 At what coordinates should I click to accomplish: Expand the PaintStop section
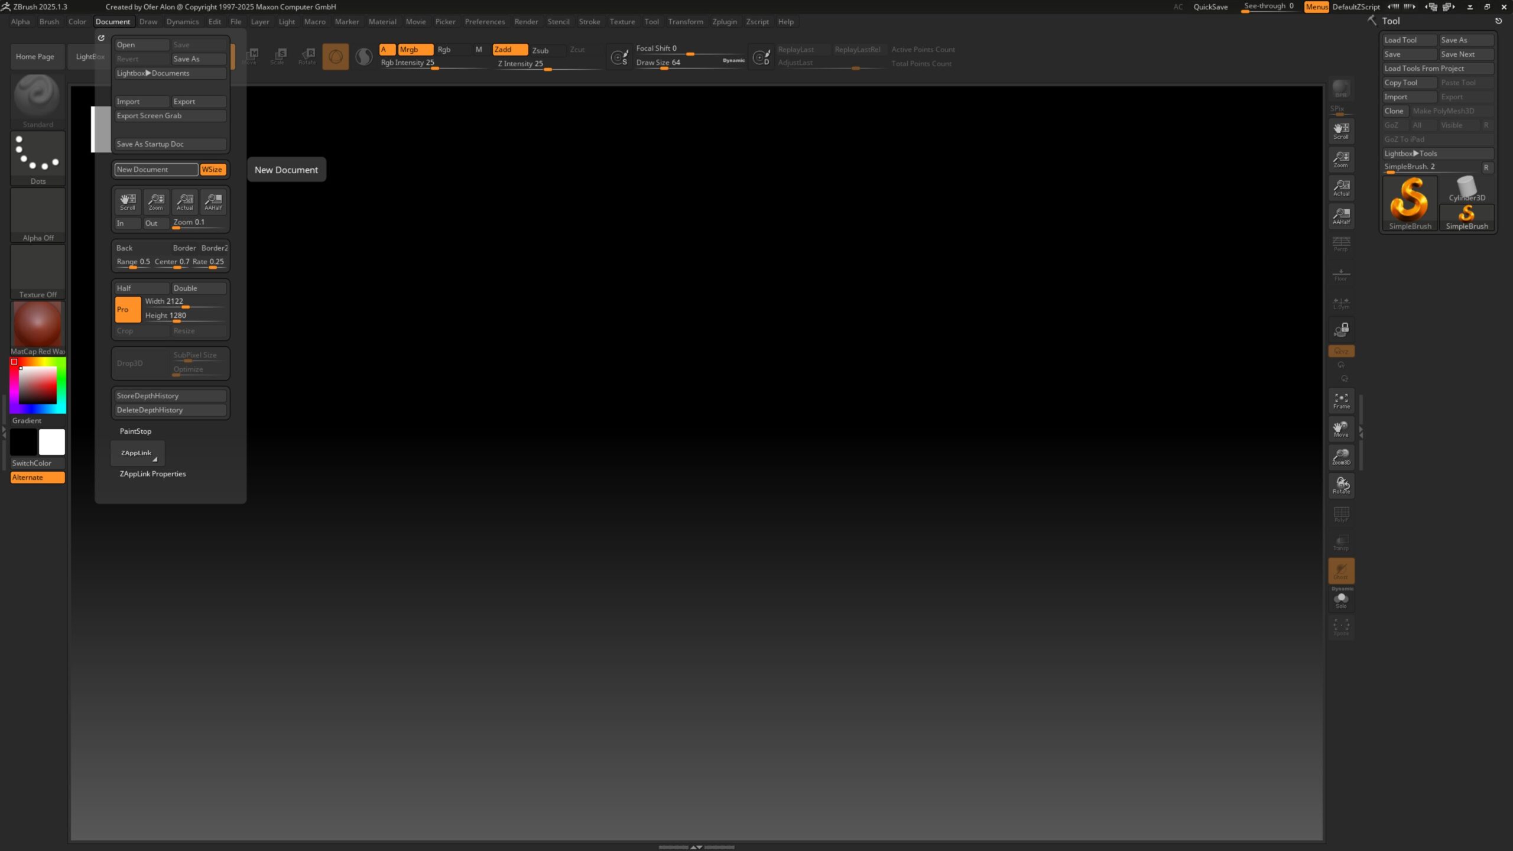tap(135, 431)
